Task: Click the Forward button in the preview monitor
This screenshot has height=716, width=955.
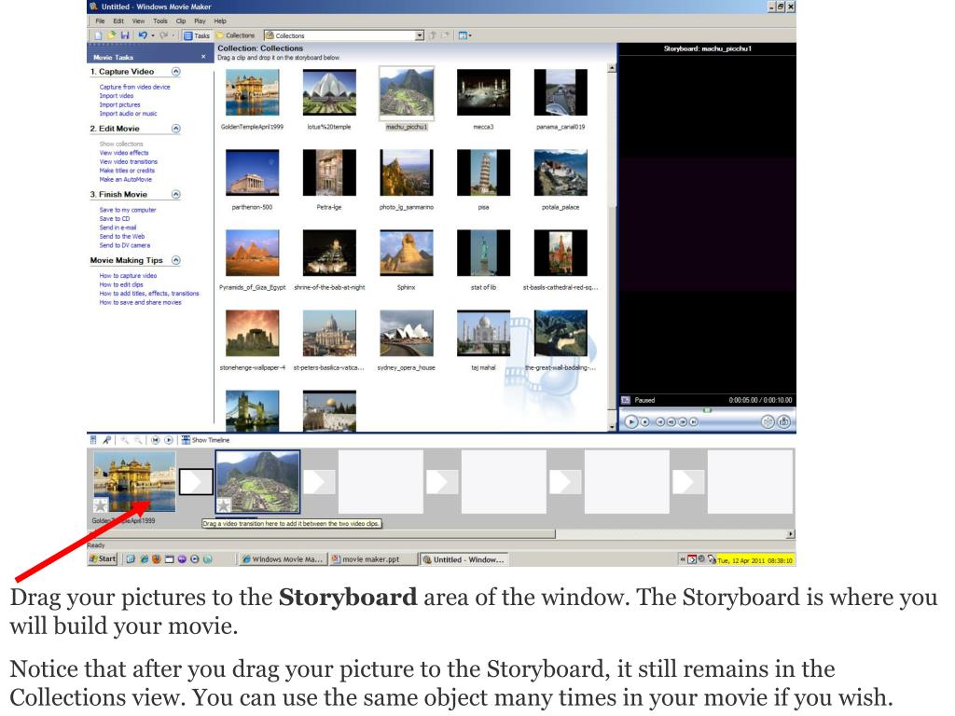Action: pyautogui.click(x=693, y=421)
